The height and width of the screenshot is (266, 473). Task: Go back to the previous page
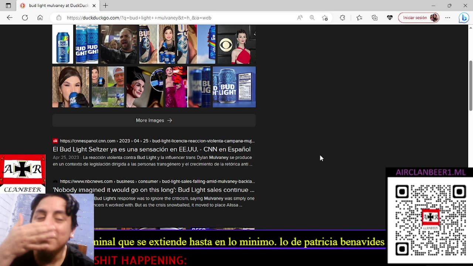[10, 18]
